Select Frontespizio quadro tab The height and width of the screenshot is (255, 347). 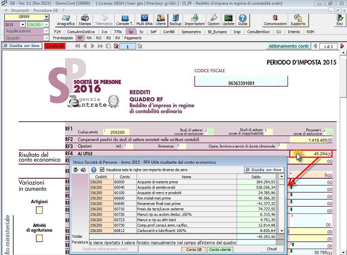click(x=63, y=38)
